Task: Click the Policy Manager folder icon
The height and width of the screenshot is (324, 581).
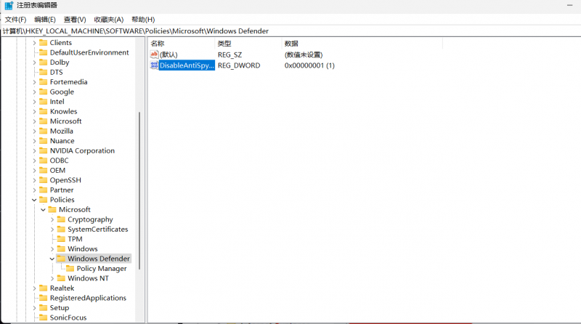Action: click(70, 269)
